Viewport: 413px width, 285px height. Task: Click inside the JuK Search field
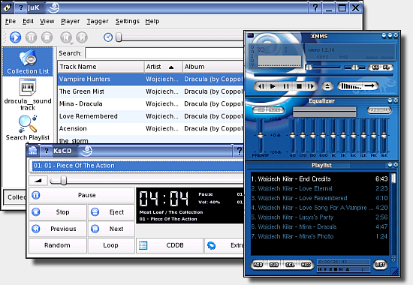pyautogui.click(x=164, y=53)
